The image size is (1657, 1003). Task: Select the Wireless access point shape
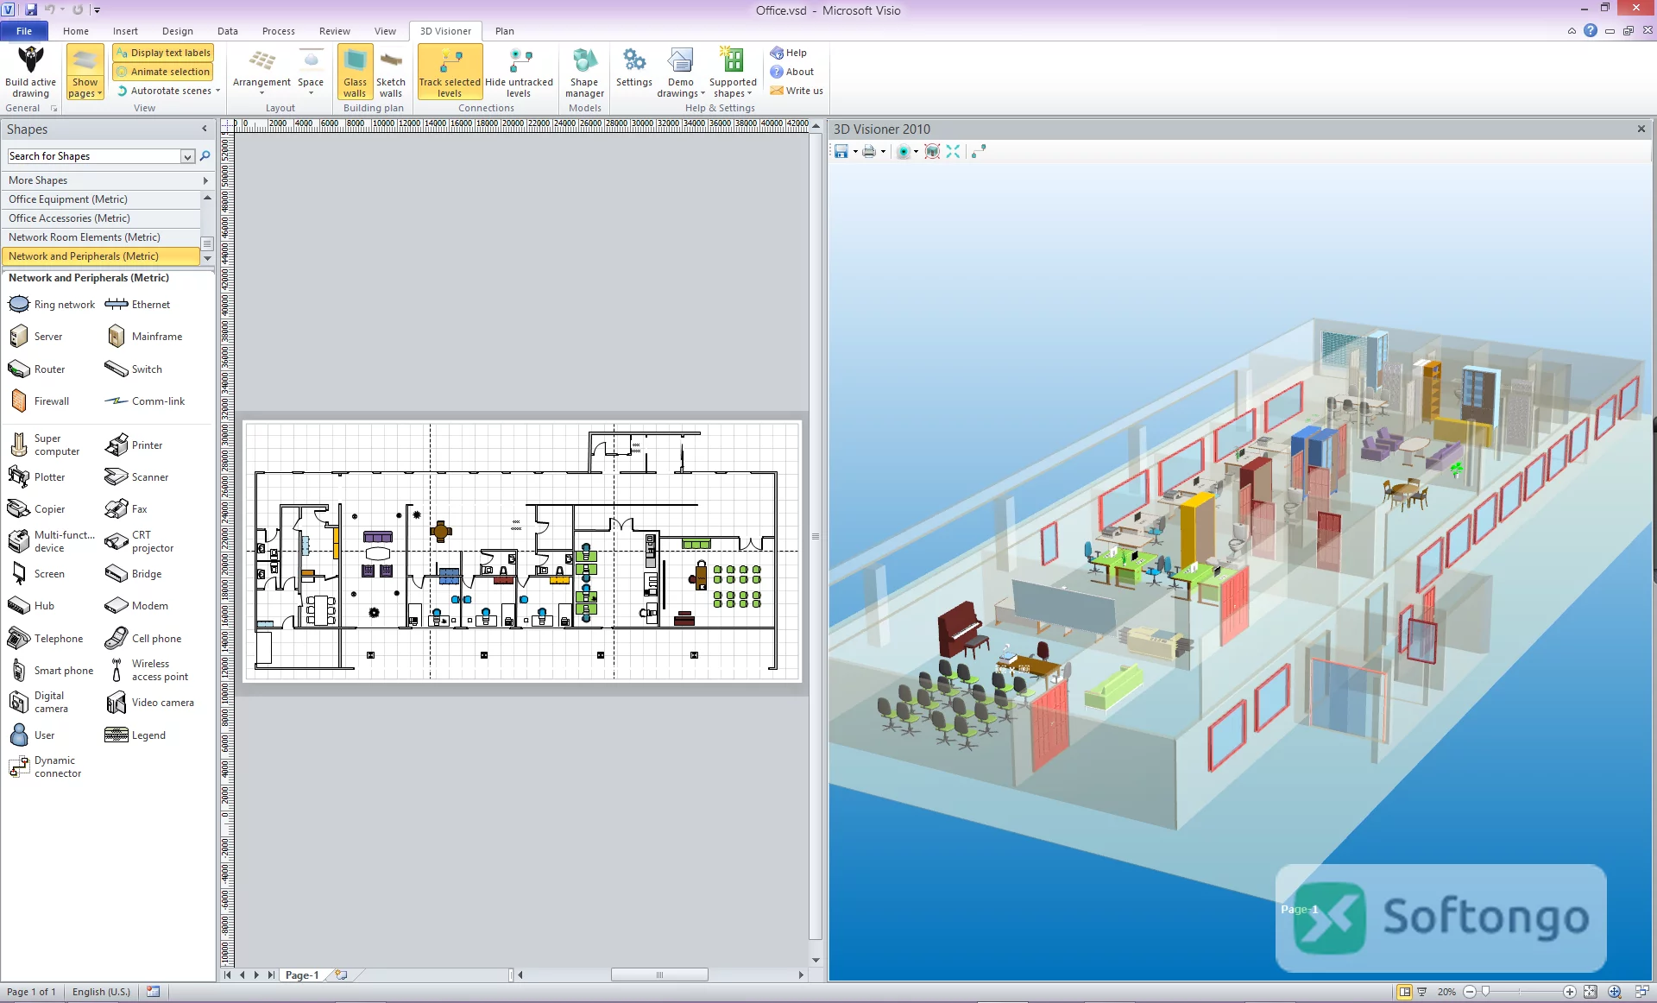(147, 670)
